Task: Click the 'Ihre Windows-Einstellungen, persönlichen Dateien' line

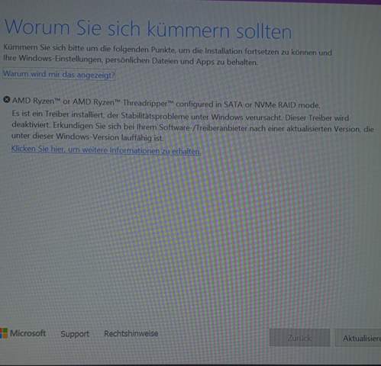Action: click(131, 60)
